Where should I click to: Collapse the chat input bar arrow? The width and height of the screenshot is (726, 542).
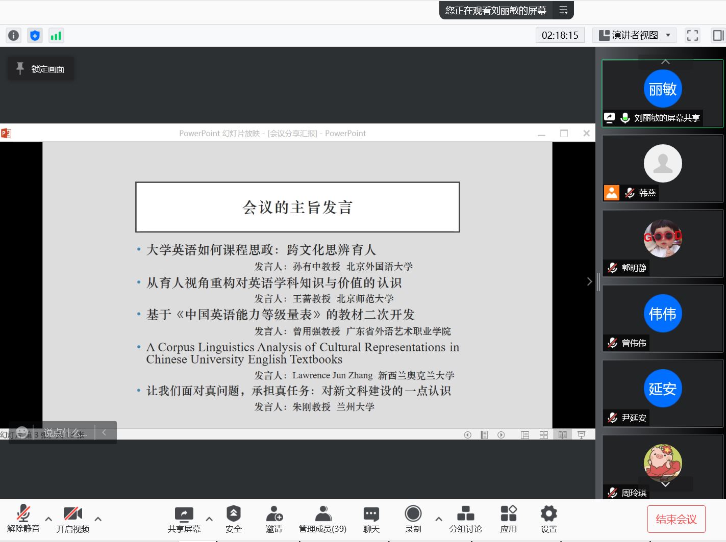pos(104,432)
